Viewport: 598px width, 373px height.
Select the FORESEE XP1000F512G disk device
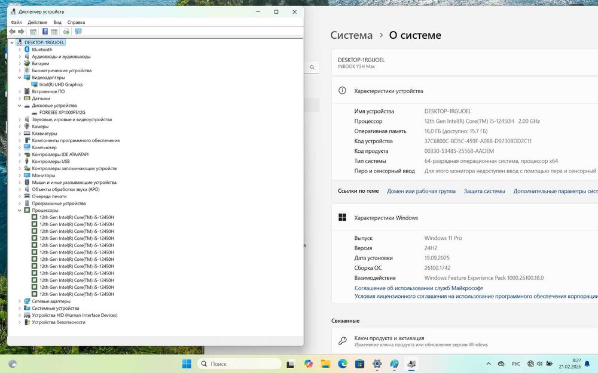pos(62,112)
